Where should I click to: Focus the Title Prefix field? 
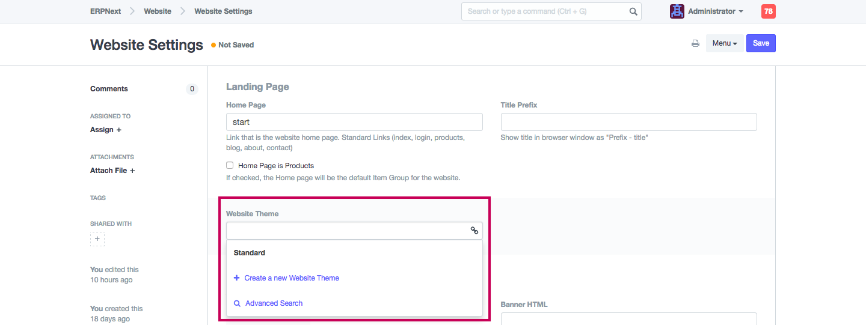[628, 122]
